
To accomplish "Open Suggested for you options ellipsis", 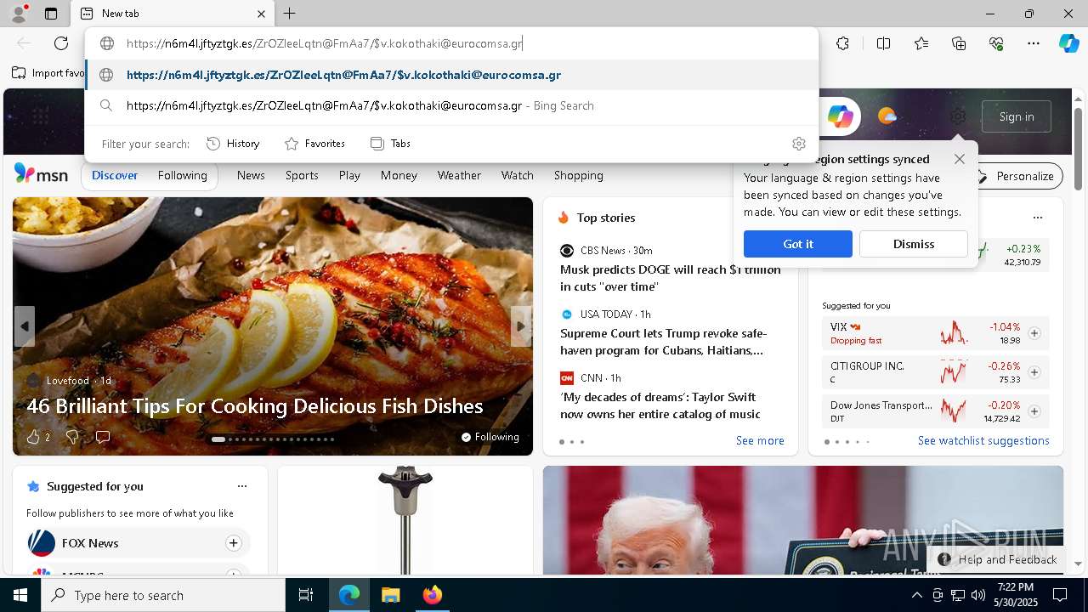I will click(242, 486).
